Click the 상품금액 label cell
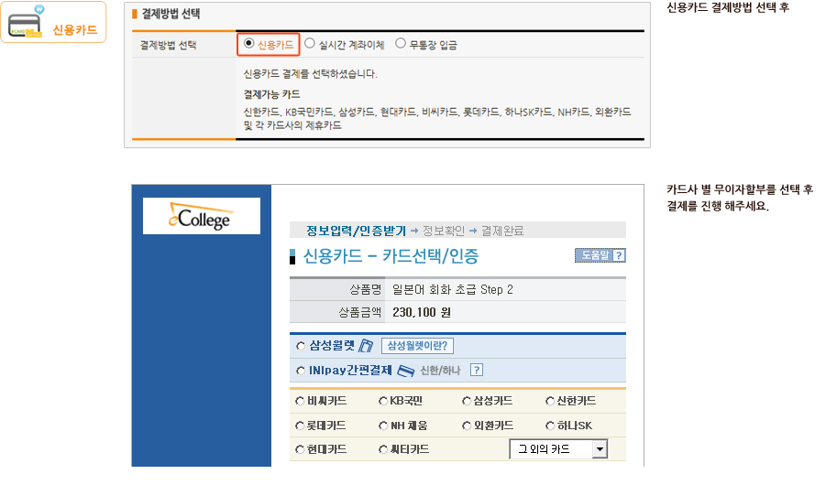Screen dimensions: 837x485 pyautogui.click(x=337, y=312)
